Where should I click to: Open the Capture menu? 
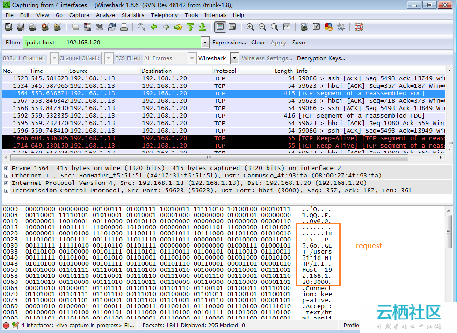[79, 15]
